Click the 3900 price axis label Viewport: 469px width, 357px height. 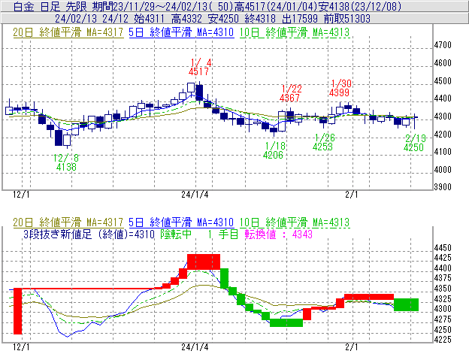pyautogui.click(x=443, y=187)
